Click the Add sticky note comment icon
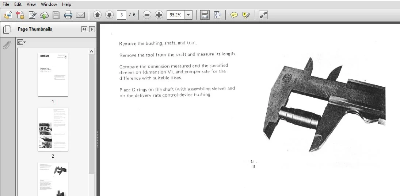400x196 pixels. [234, 15]
